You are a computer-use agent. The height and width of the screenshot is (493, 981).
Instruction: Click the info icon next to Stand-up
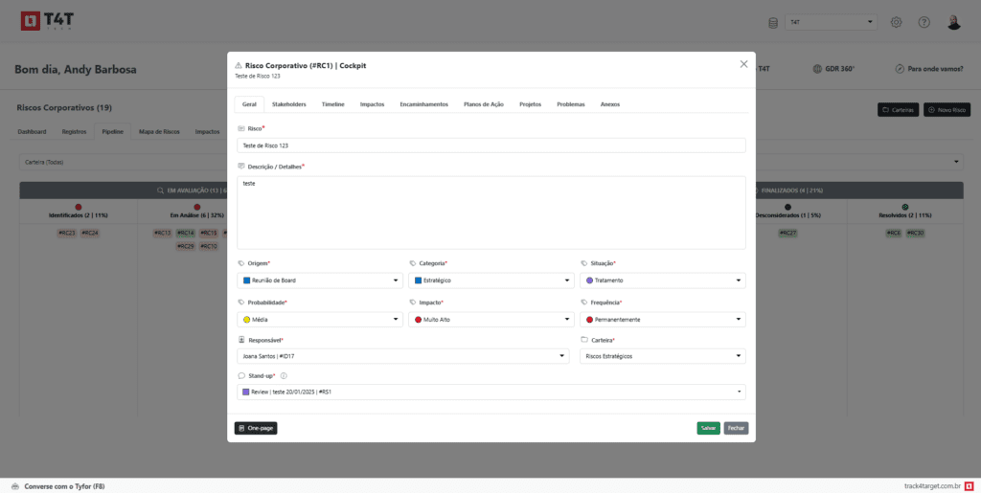pyautogui.click(x=284, y=376)
